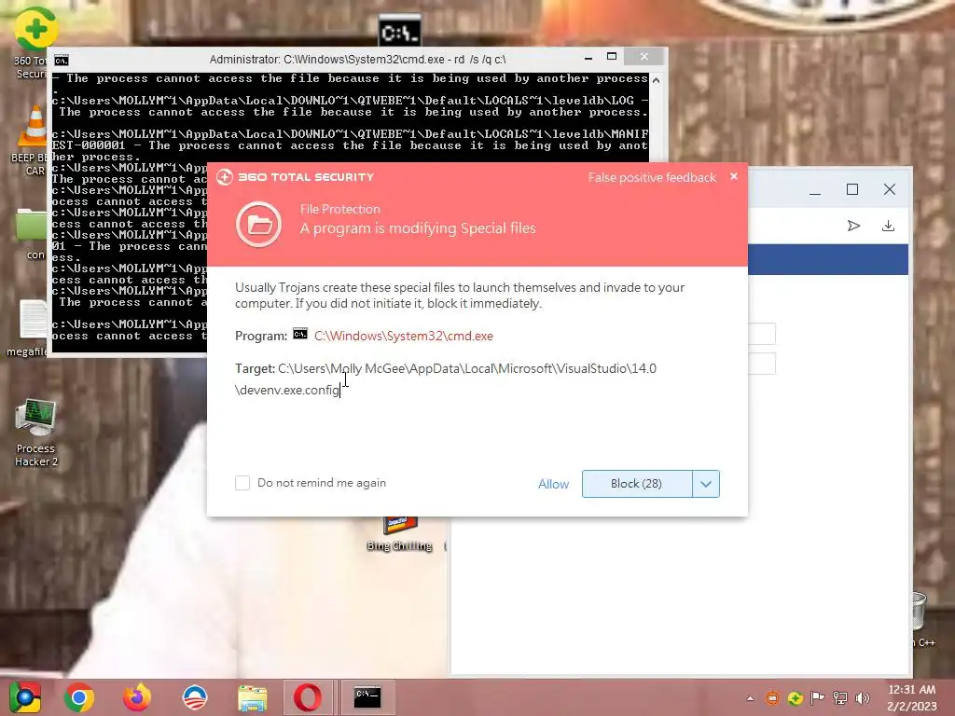Launch Google Chrome from the taskbar
This screenshot has width=955, height=716.
coord(79,697)
